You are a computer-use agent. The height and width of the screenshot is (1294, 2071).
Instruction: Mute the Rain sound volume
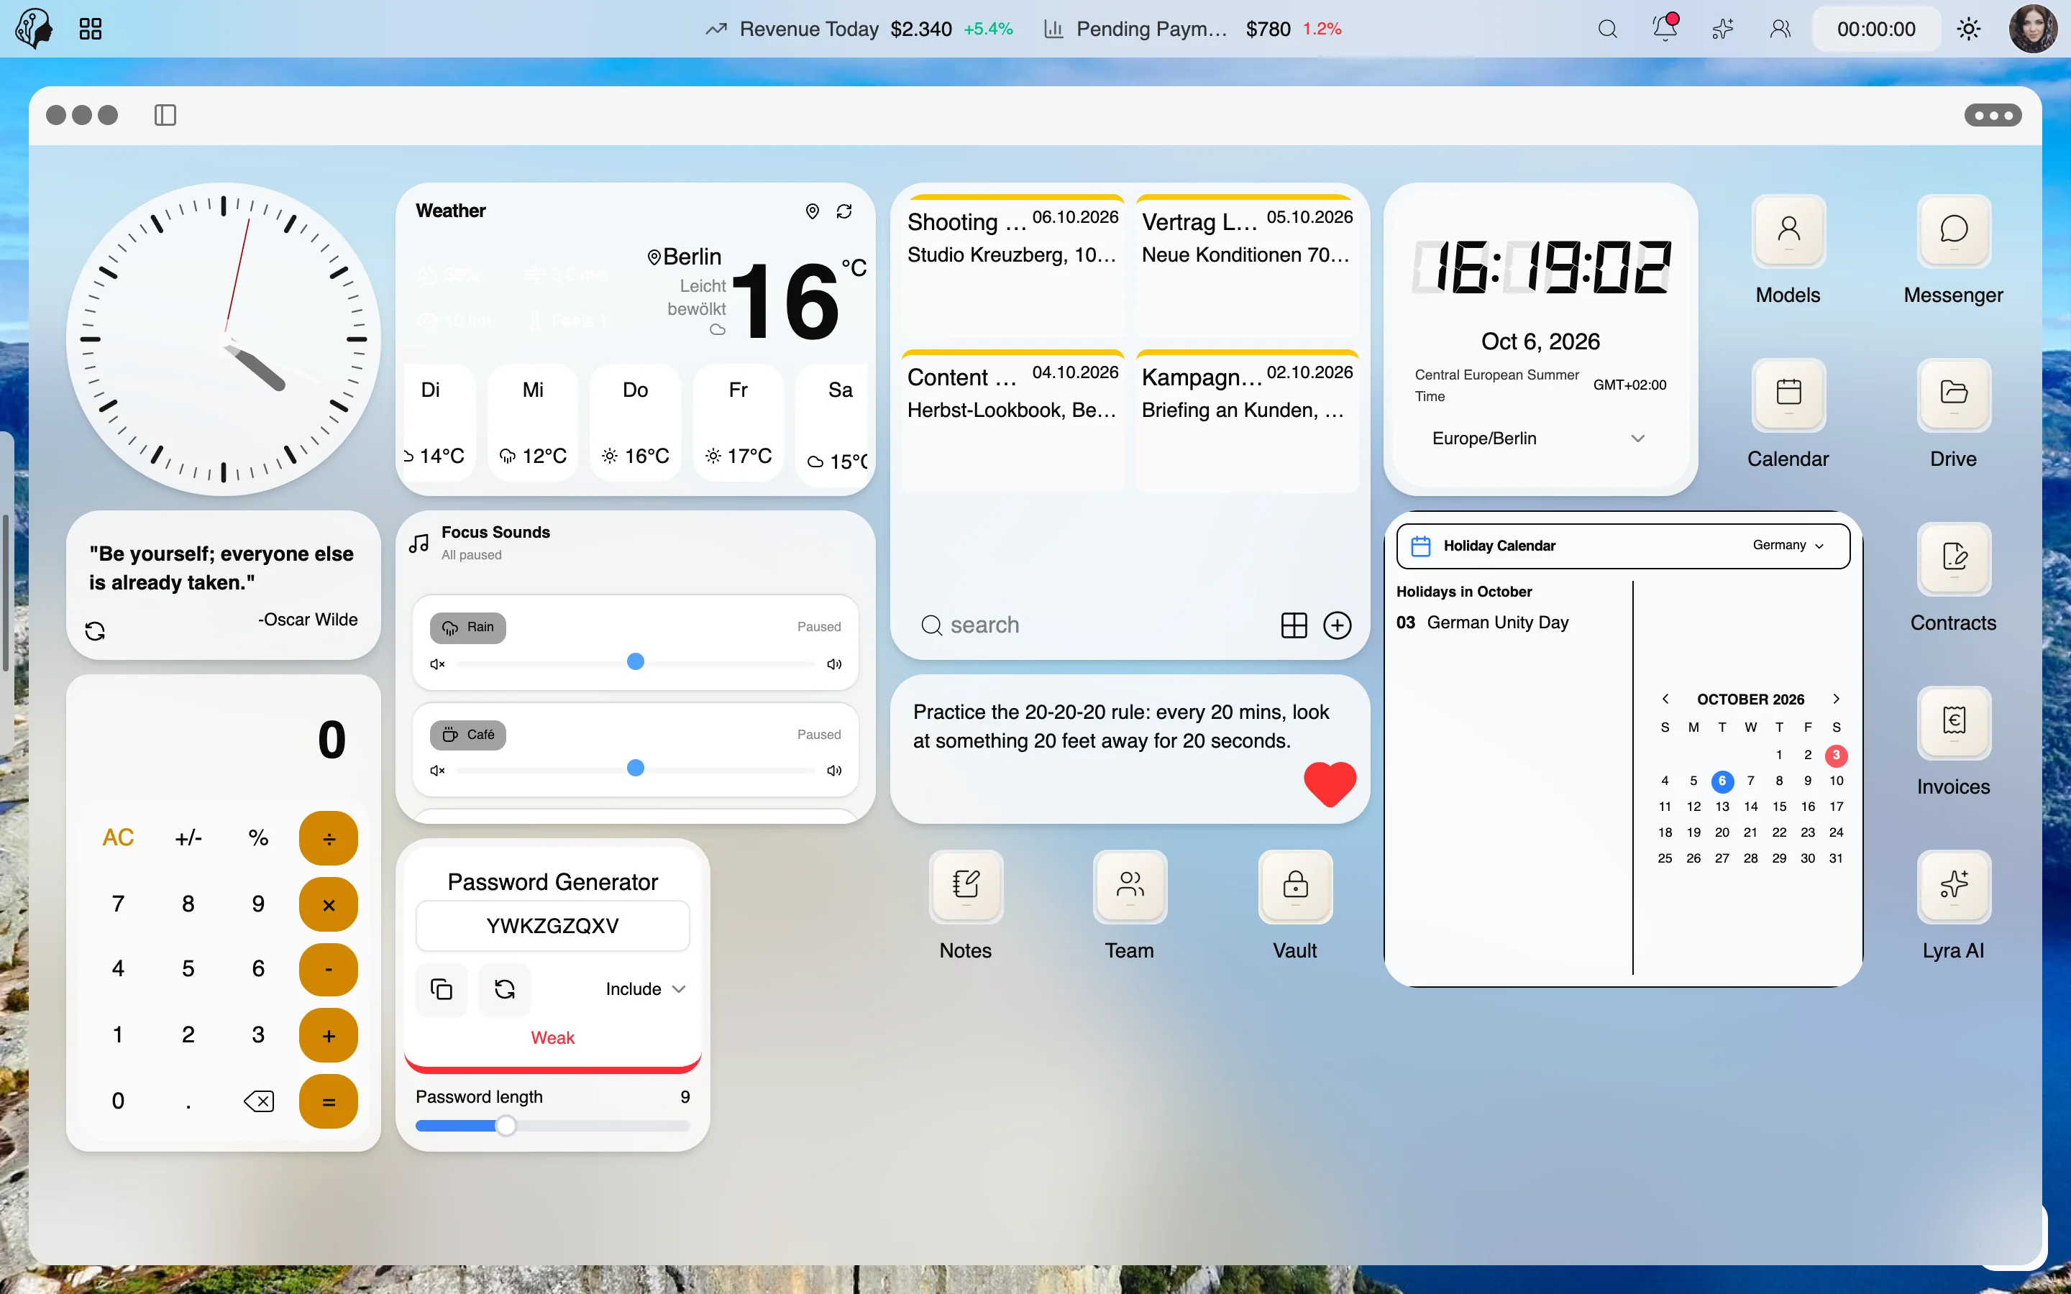pyautogui.click(x=437, y=664)
